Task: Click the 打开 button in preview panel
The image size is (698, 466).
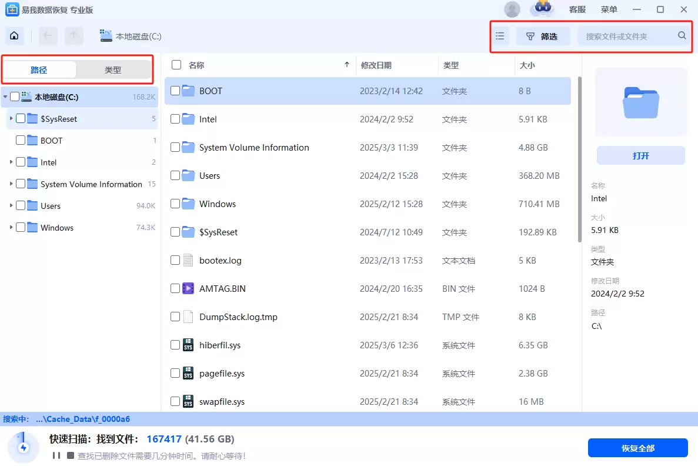Action: pos(640,156)
